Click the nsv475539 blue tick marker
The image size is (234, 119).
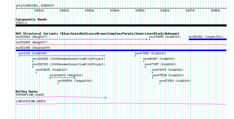tap(153, 78)
